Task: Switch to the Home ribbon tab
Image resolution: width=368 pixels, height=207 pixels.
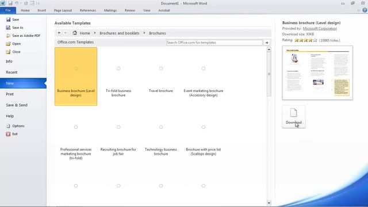Action: click(x=25, y=10)
